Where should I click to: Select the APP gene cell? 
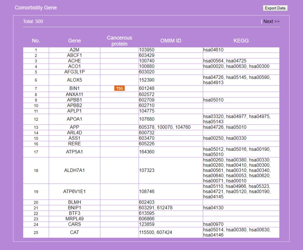click(x=75, y=127)
